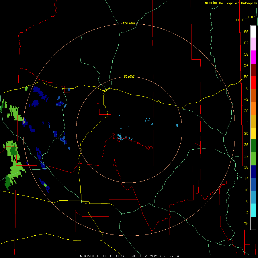Click the 2 value on legend
258x258 pixels.
click(247, 213)
